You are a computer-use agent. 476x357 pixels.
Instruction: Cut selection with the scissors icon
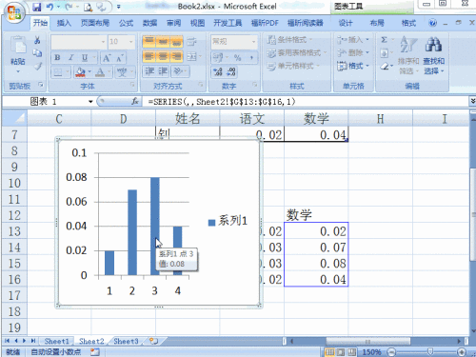(37, 40)
